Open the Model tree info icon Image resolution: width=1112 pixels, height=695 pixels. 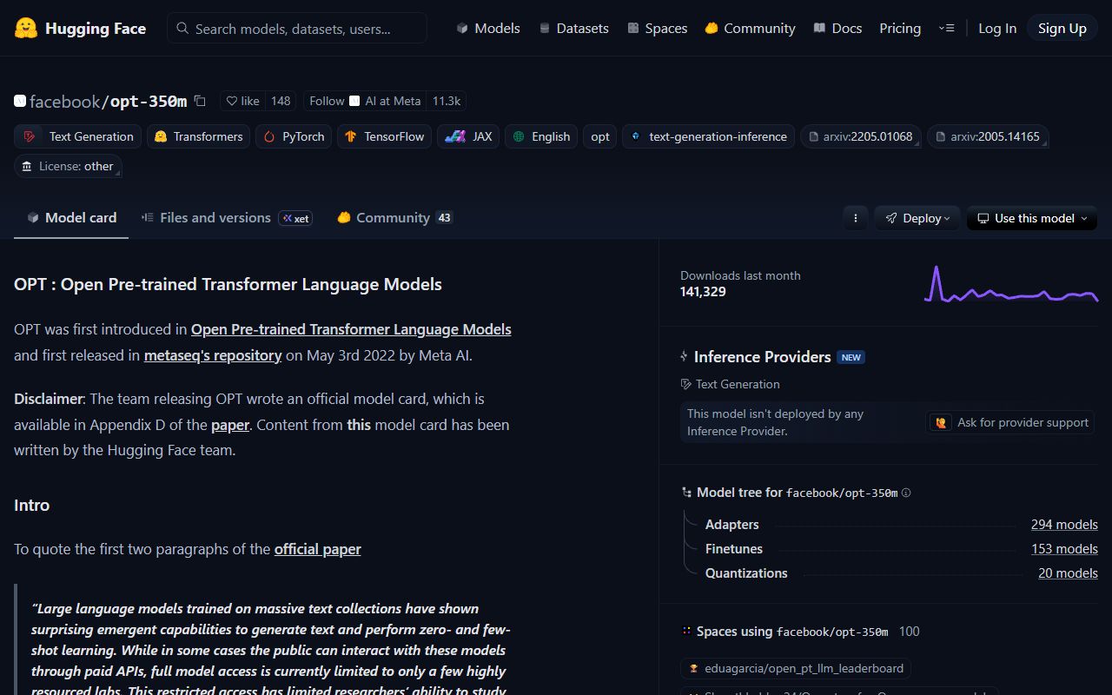[906, 493]
